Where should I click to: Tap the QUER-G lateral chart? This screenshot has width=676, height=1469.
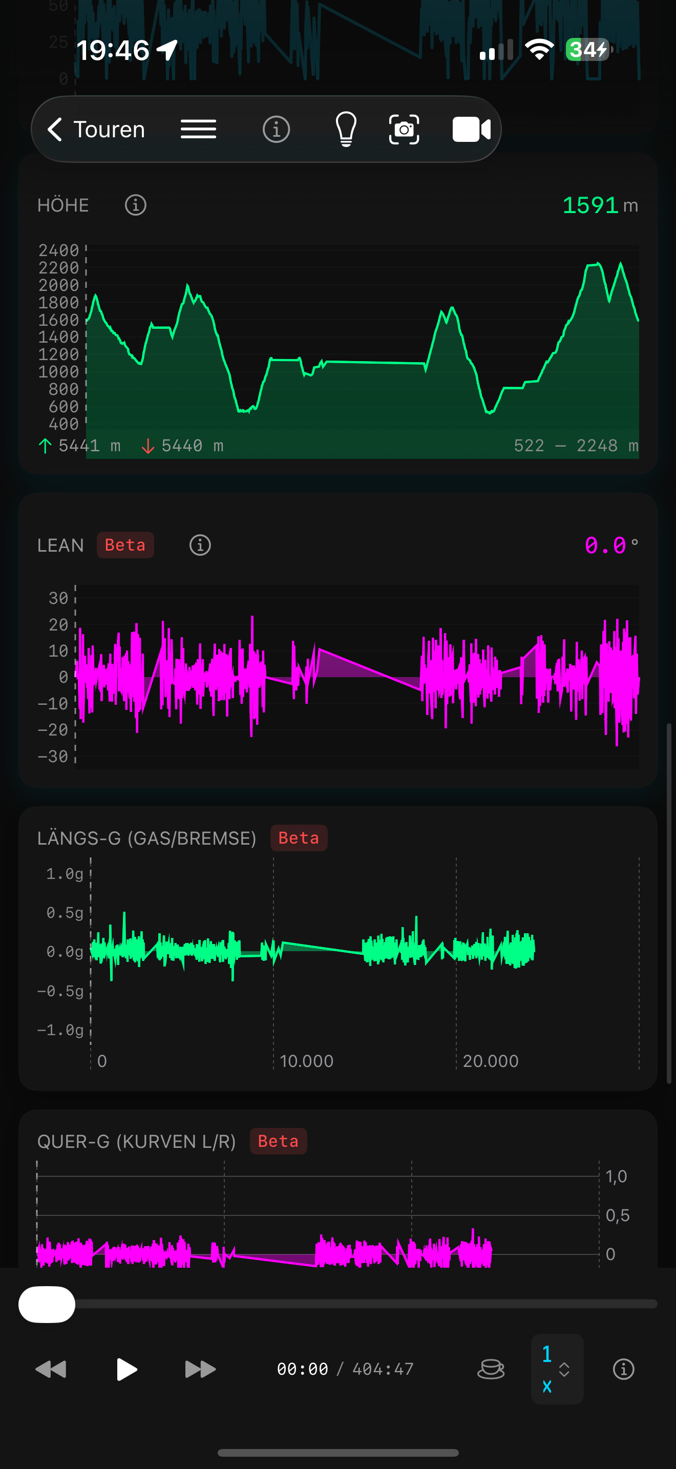318,1214
